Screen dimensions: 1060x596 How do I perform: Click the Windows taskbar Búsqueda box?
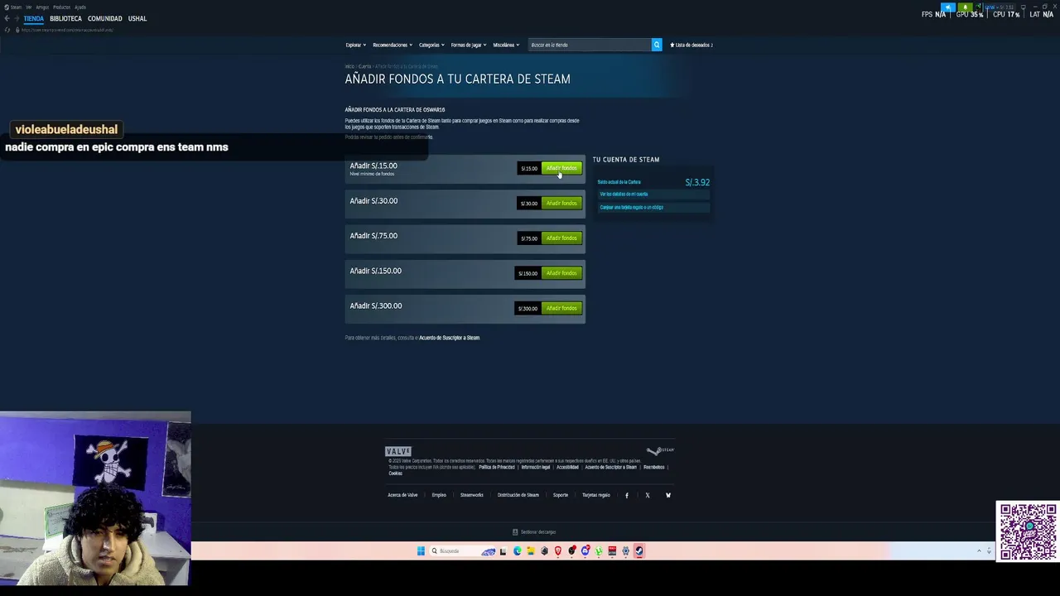tap(464, 551)
